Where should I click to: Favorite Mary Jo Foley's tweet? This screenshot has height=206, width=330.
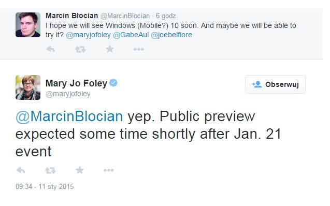click(x=80, y=170)
